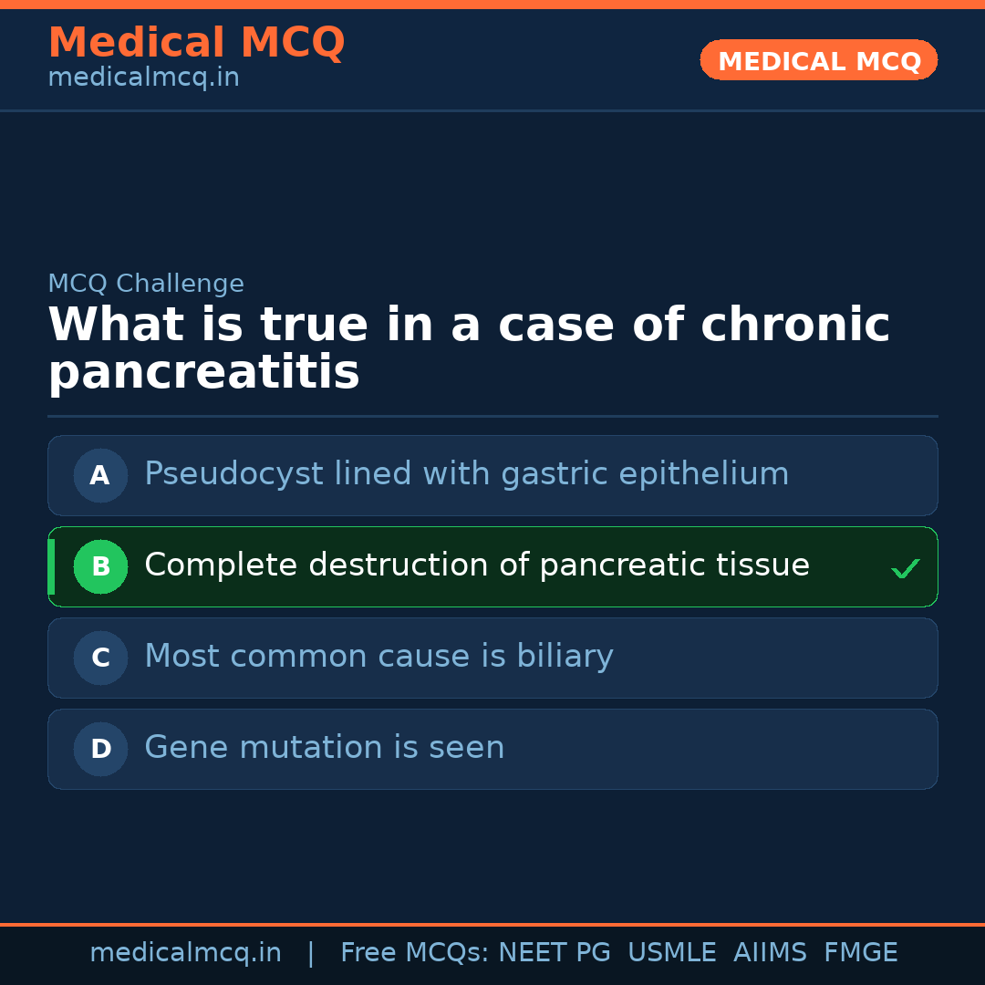Click 'NEET PG' in the footer

coord(555,953)
